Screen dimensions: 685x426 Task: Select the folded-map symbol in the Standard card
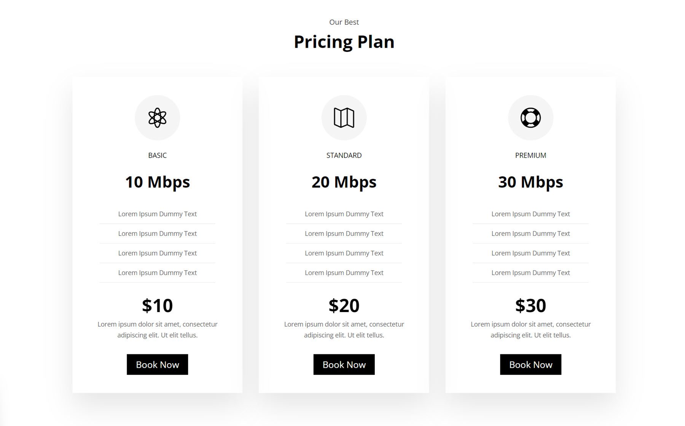(x=344, y=118)
